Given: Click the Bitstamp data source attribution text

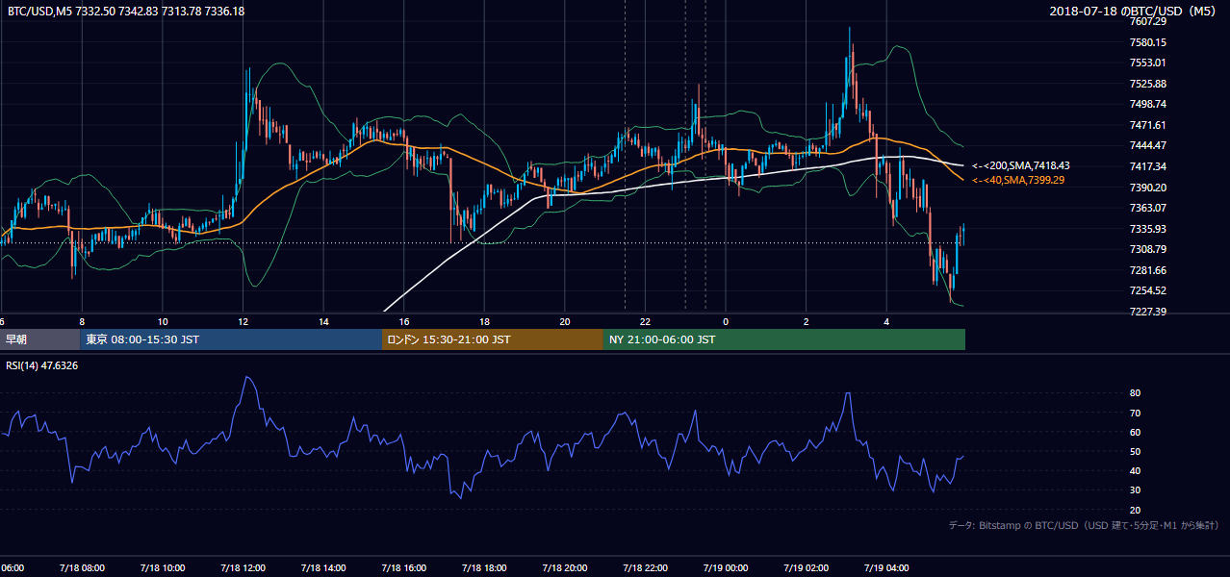Looking at the screenshot, I should [1084, 525].
